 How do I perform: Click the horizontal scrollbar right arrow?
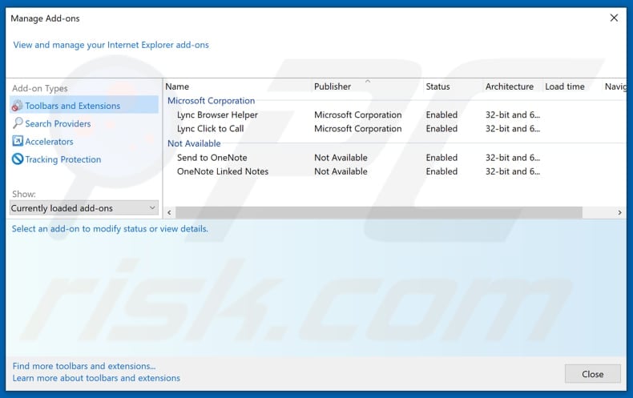[619, 212]
